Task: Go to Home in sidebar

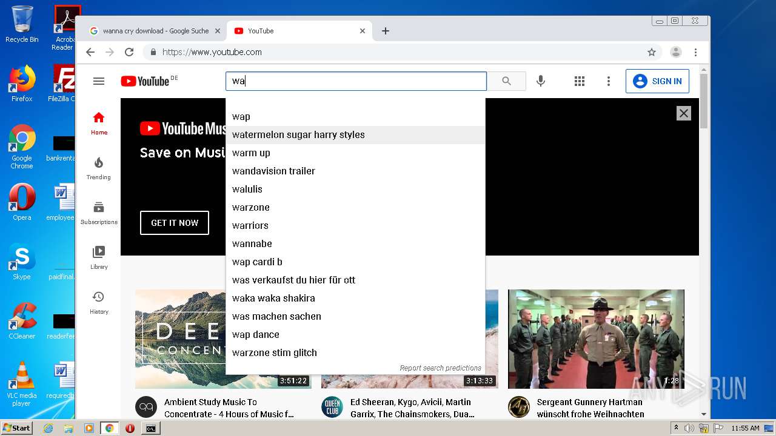Action: (99, 123)
